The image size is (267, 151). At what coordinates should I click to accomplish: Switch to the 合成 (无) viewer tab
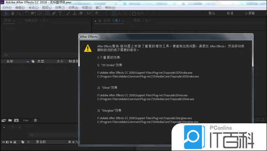click(x=112, y=21)
